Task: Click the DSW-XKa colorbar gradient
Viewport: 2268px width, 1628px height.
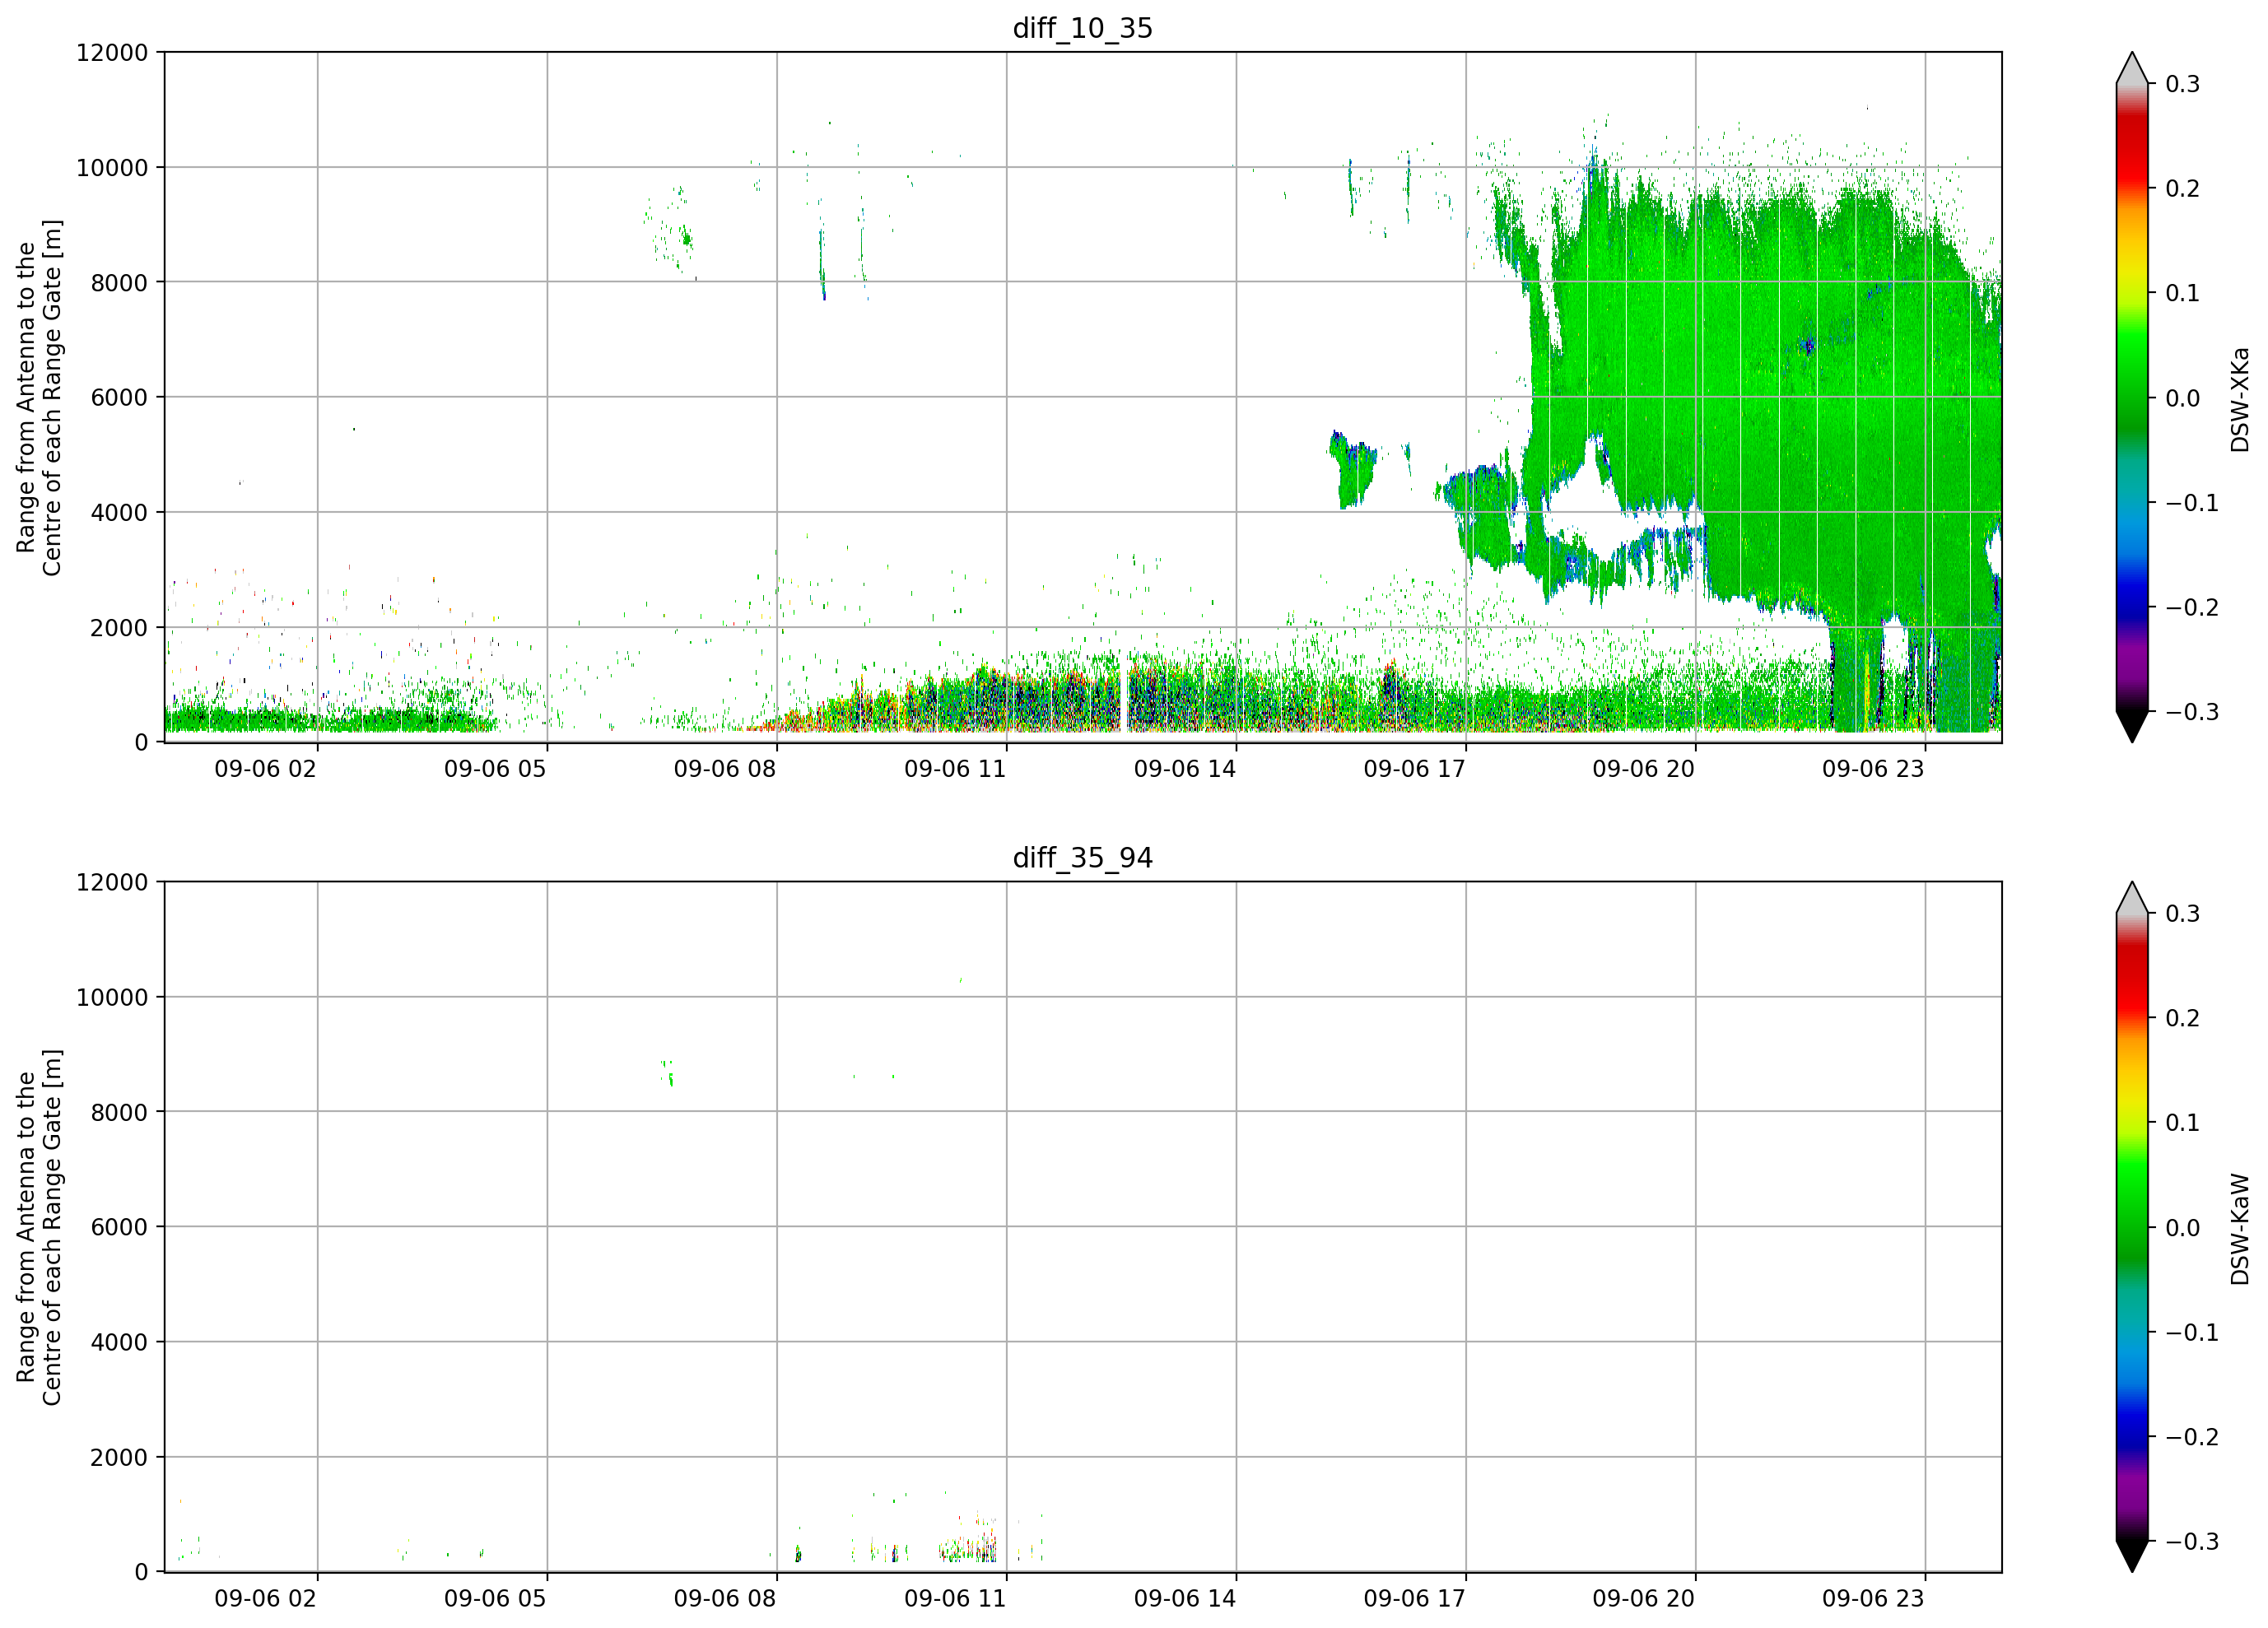Action: point(2132,397)
